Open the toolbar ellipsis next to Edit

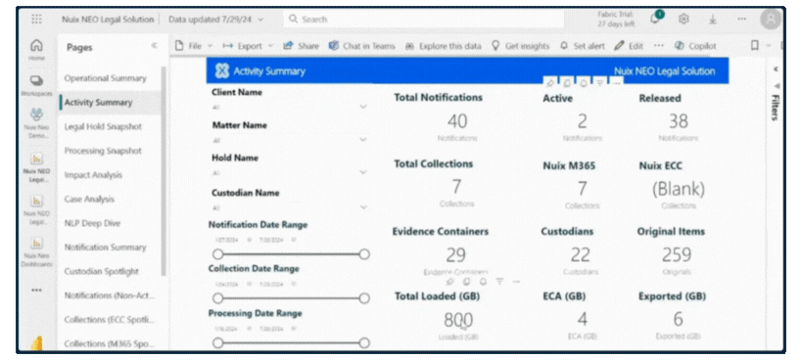(x=659, y=46)
